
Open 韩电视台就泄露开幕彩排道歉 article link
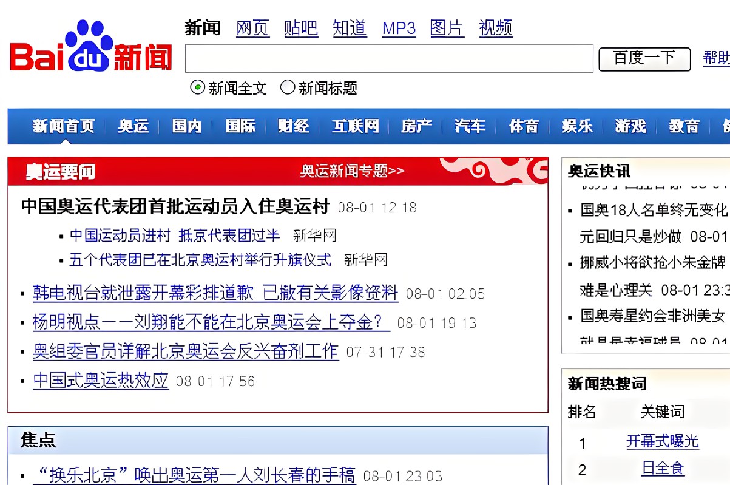tap(215, 293)
